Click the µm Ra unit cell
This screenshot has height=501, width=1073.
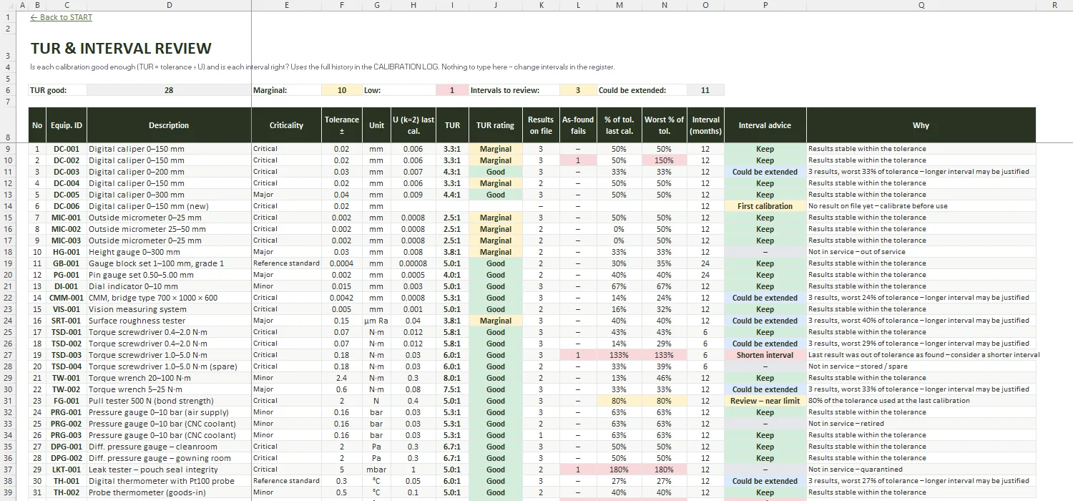376,321
